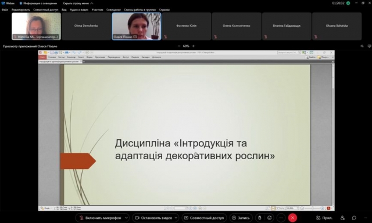The height and width of the screenshot is (223, 372).
Task: Stop camera with Остановить видео button
Action: 153,218
